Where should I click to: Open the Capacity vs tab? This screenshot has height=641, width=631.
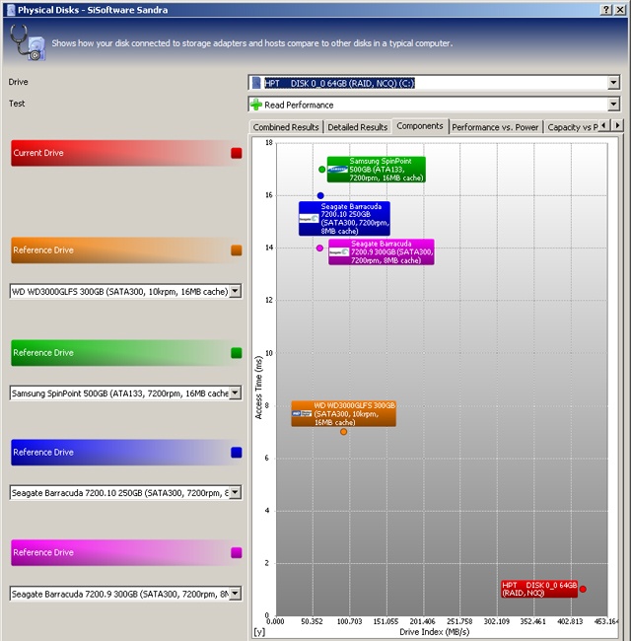[572, 127]
